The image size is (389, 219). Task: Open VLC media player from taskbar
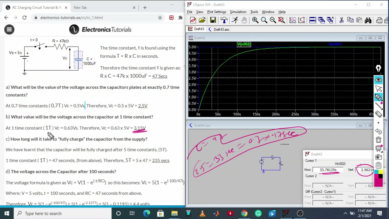point(202,213)
